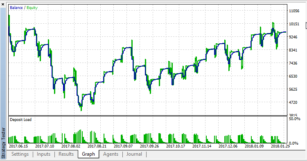The image size is (307, 161).
Task: Close the Strategy Tester panel
Action: point(3,4)
